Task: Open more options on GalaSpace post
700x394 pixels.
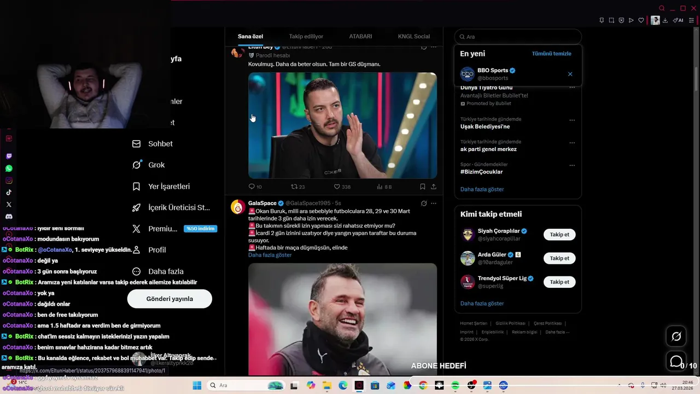Action: tap(434, 203)
